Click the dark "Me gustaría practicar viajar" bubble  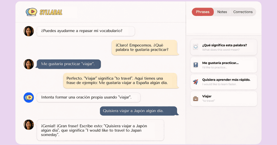click(x=69, y=64)
